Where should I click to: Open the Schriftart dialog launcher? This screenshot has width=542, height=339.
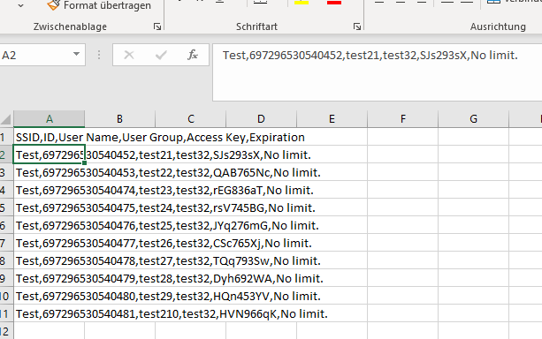point(357,26)
